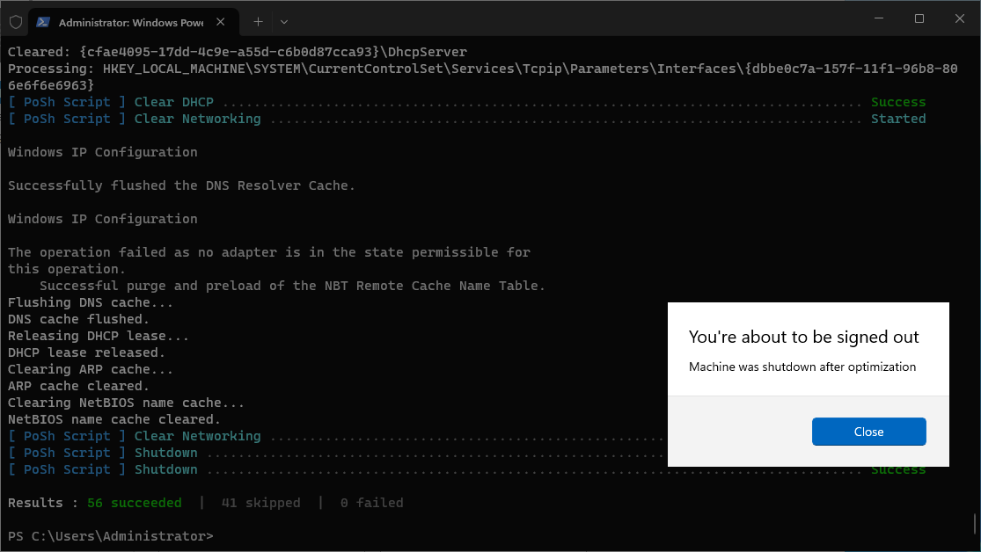This screenshot has height=552, width=981.
Task: Click the Close button in sign-out dialog
Action: click(x=868, y=432)
